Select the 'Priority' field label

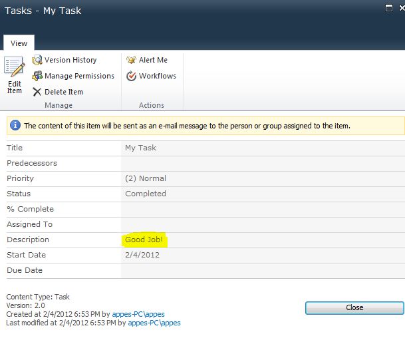pyautogui.click(x=20, y=178)
